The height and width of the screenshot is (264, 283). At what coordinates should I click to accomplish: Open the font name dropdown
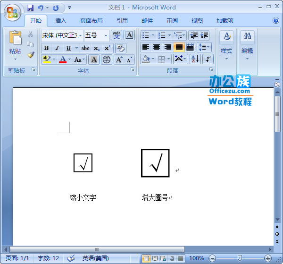tap(80, 35)
